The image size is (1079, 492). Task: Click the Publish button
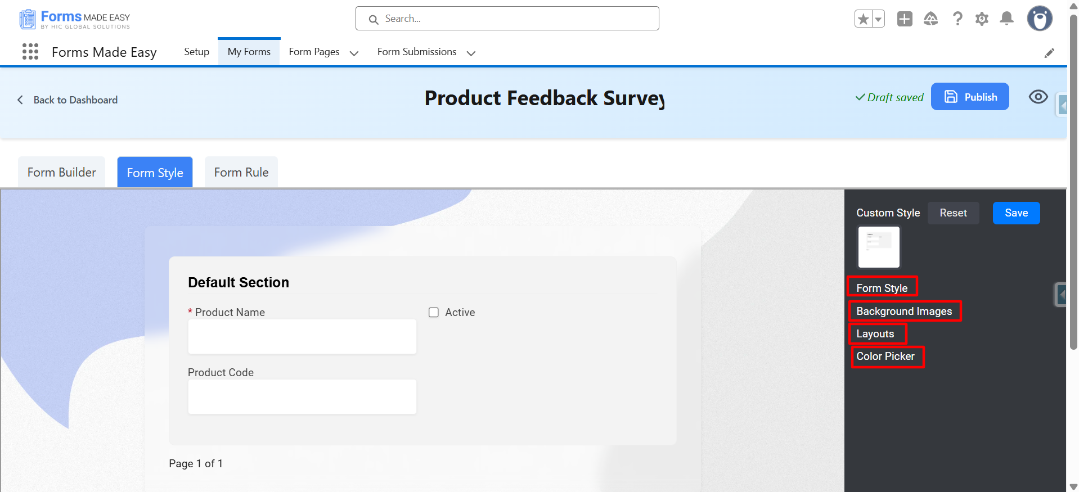(970, 97)
